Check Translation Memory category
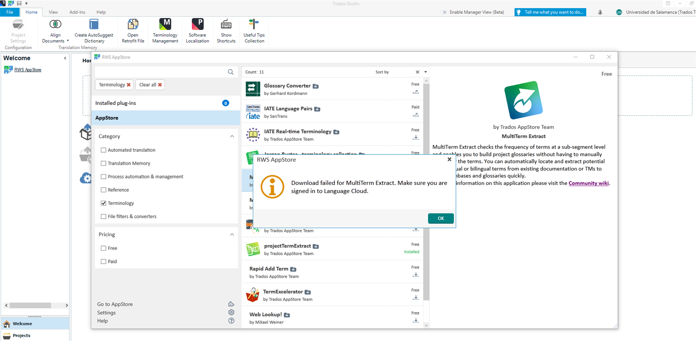The width and height of the screenshot is (696, 341). click(103, 163)
